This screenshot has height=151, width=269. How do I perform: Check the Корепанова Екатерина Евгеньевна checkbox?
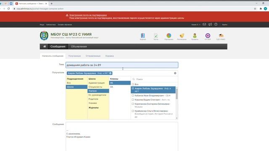click(133, 104)
